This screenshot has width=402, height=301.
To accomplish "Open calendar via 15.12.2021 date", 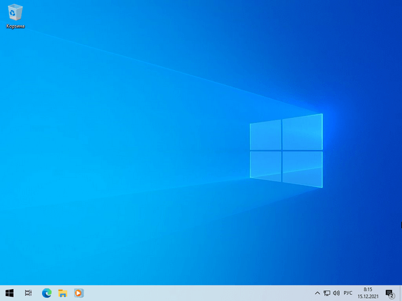I will (x=367, y=297).
